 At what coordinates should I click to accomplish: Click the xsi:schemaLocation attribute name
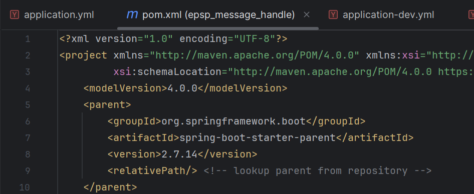[168, 72]
